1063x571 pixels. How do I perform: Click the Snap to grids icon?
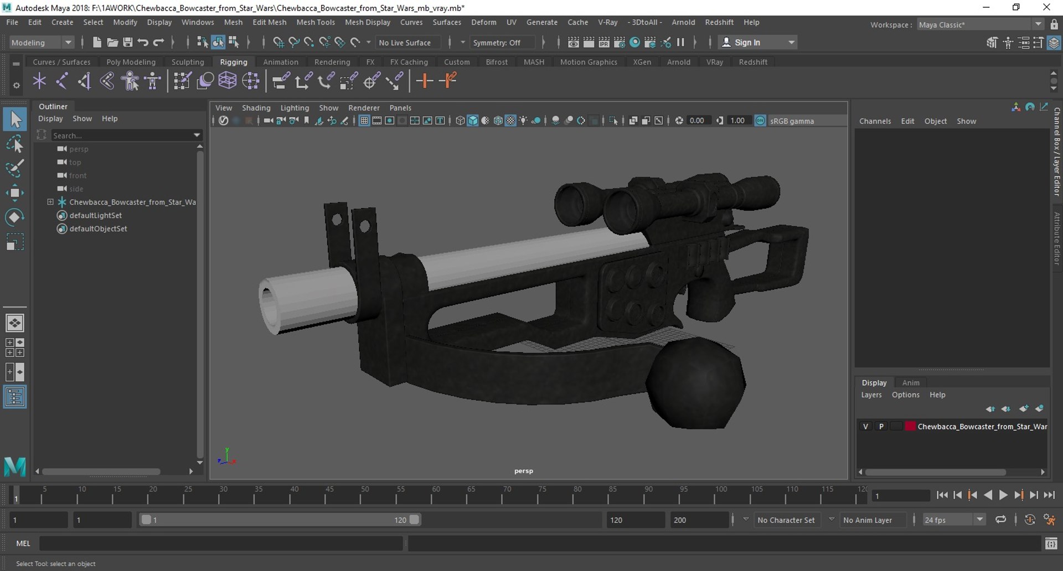coord(278,42)
